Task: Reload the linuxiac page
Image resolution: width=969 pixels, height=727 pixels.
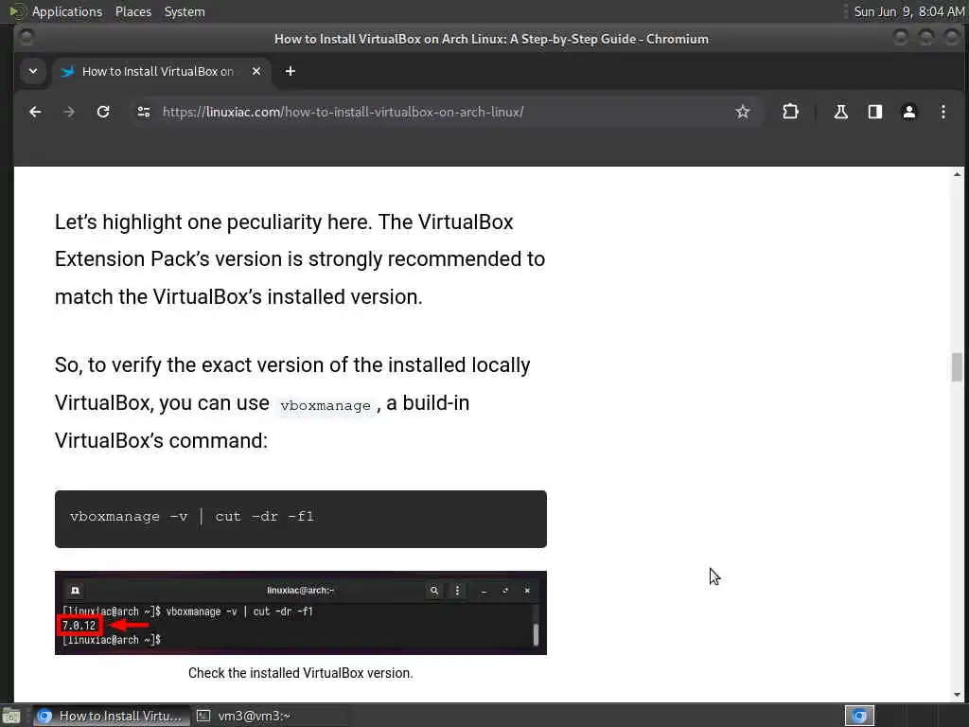Action: 103,112
